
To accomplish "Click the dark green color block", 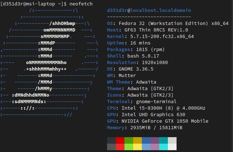I will tap(129, 140).
